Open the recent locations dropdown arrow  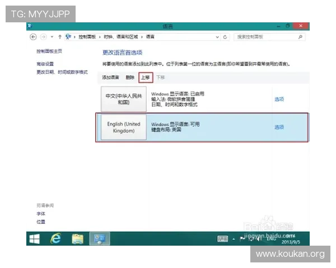point(52,37)
